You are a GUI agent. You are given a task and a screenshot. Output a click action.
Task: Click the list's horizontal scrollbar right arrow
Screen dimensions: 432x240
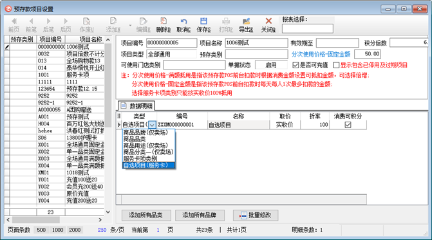(x=100, y=219)
